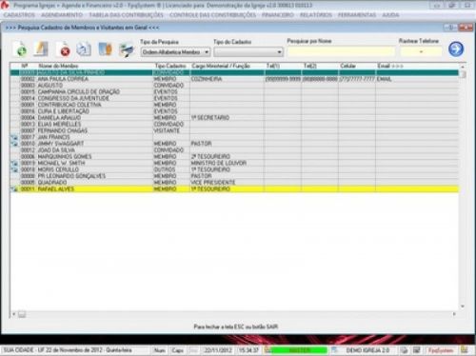Click the Pesquisar por Nome input field

coord(341,51)
